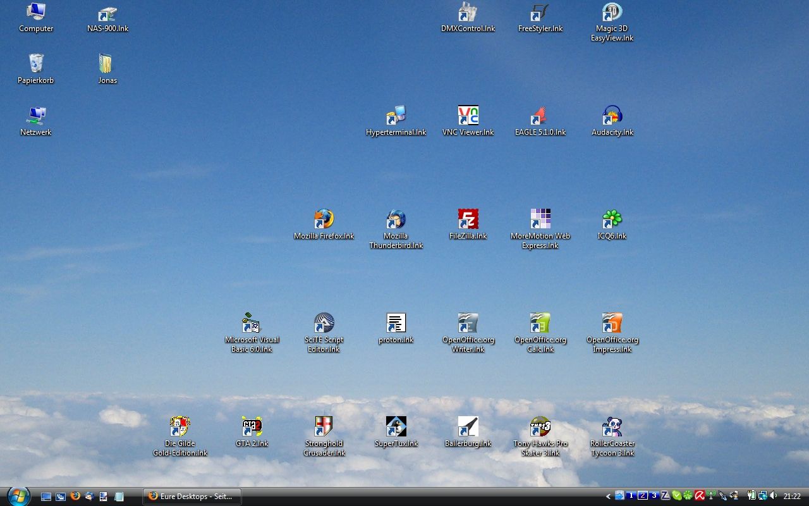Launch Firefox from the quick launch bar
This screenshot has height=506, width=809.
pyautogui.click(x=75, y=497)
